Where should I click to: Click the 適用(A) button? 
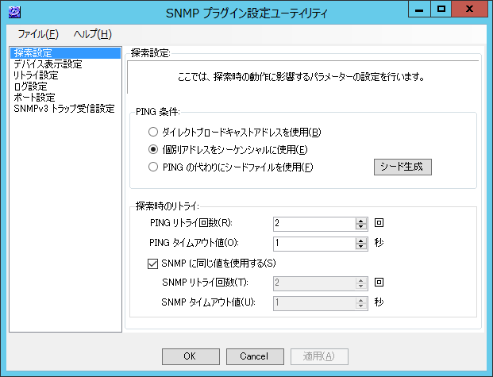(319, 356)
